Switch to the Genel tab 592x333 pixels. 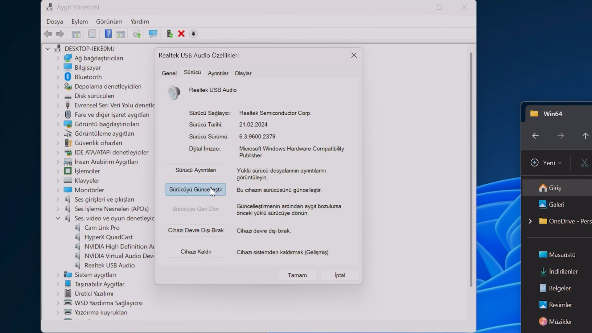[169, 73]
